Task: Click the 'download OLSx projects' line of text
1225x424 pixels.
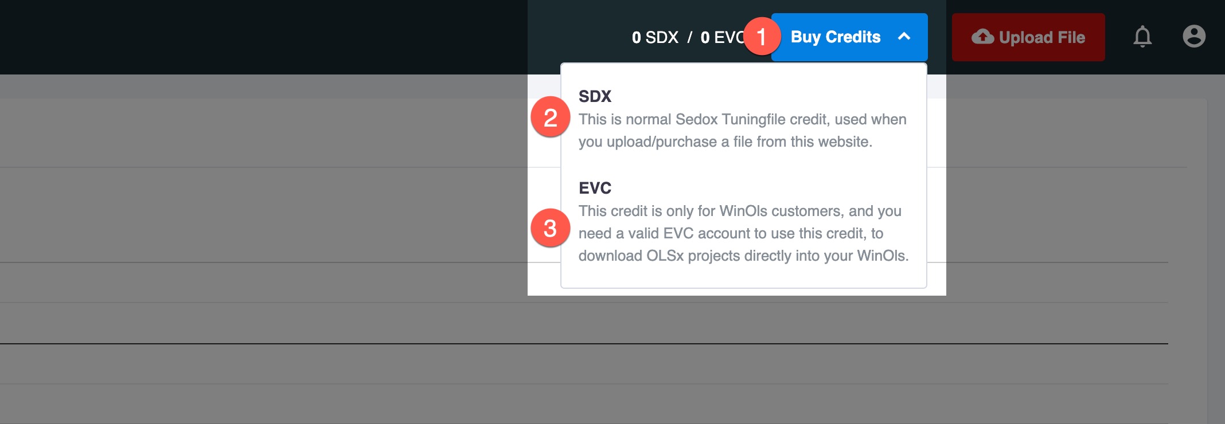Action: [x=743, y=256]
